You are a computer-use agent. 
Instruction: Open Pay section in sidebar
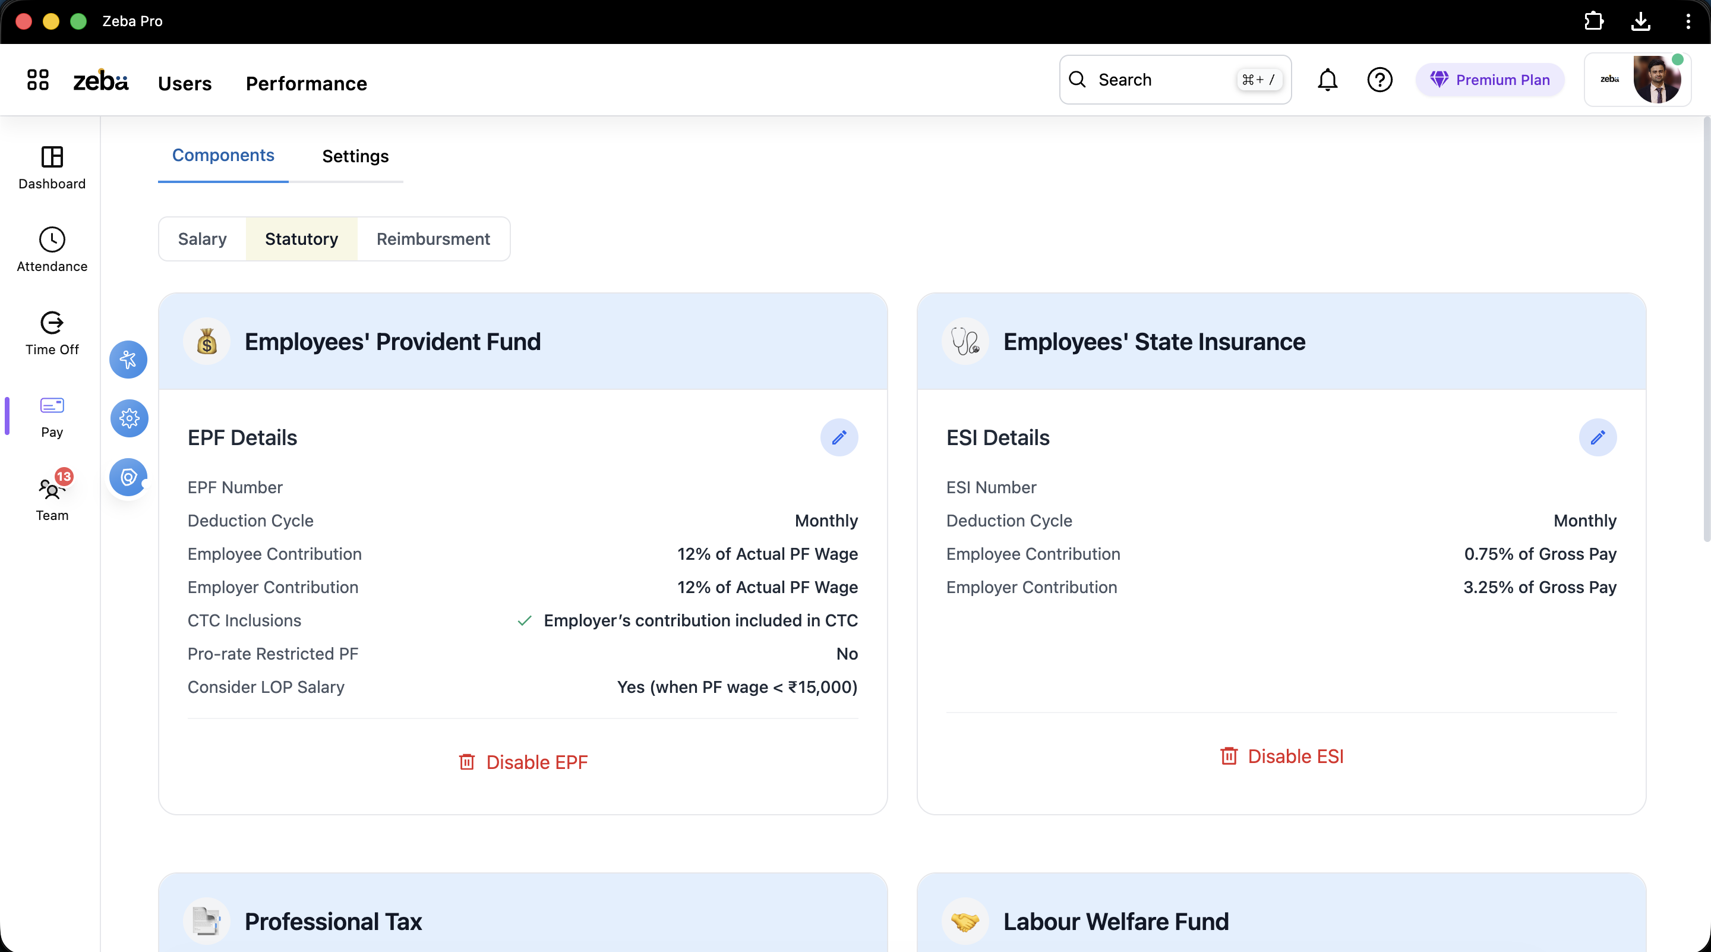52,417
